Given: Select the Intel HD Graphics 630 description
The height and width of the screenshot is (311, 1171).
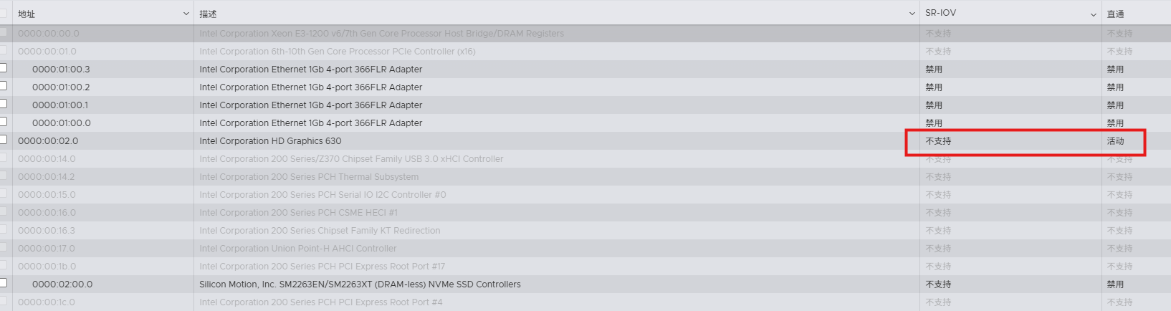Looking at the screenshot, I should pos(270,141).
